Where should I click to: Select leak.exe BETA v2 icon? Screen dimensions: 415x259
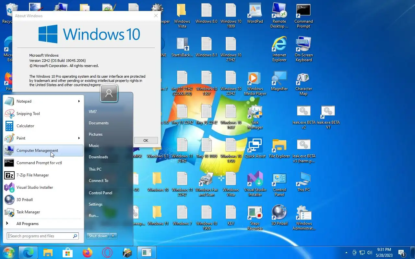point(304,117)
